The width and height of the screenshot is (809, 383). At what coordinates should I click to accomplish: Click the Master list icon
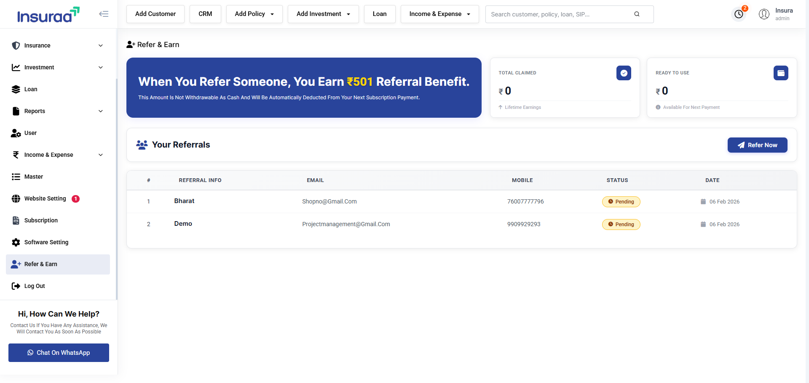point(16,177)
